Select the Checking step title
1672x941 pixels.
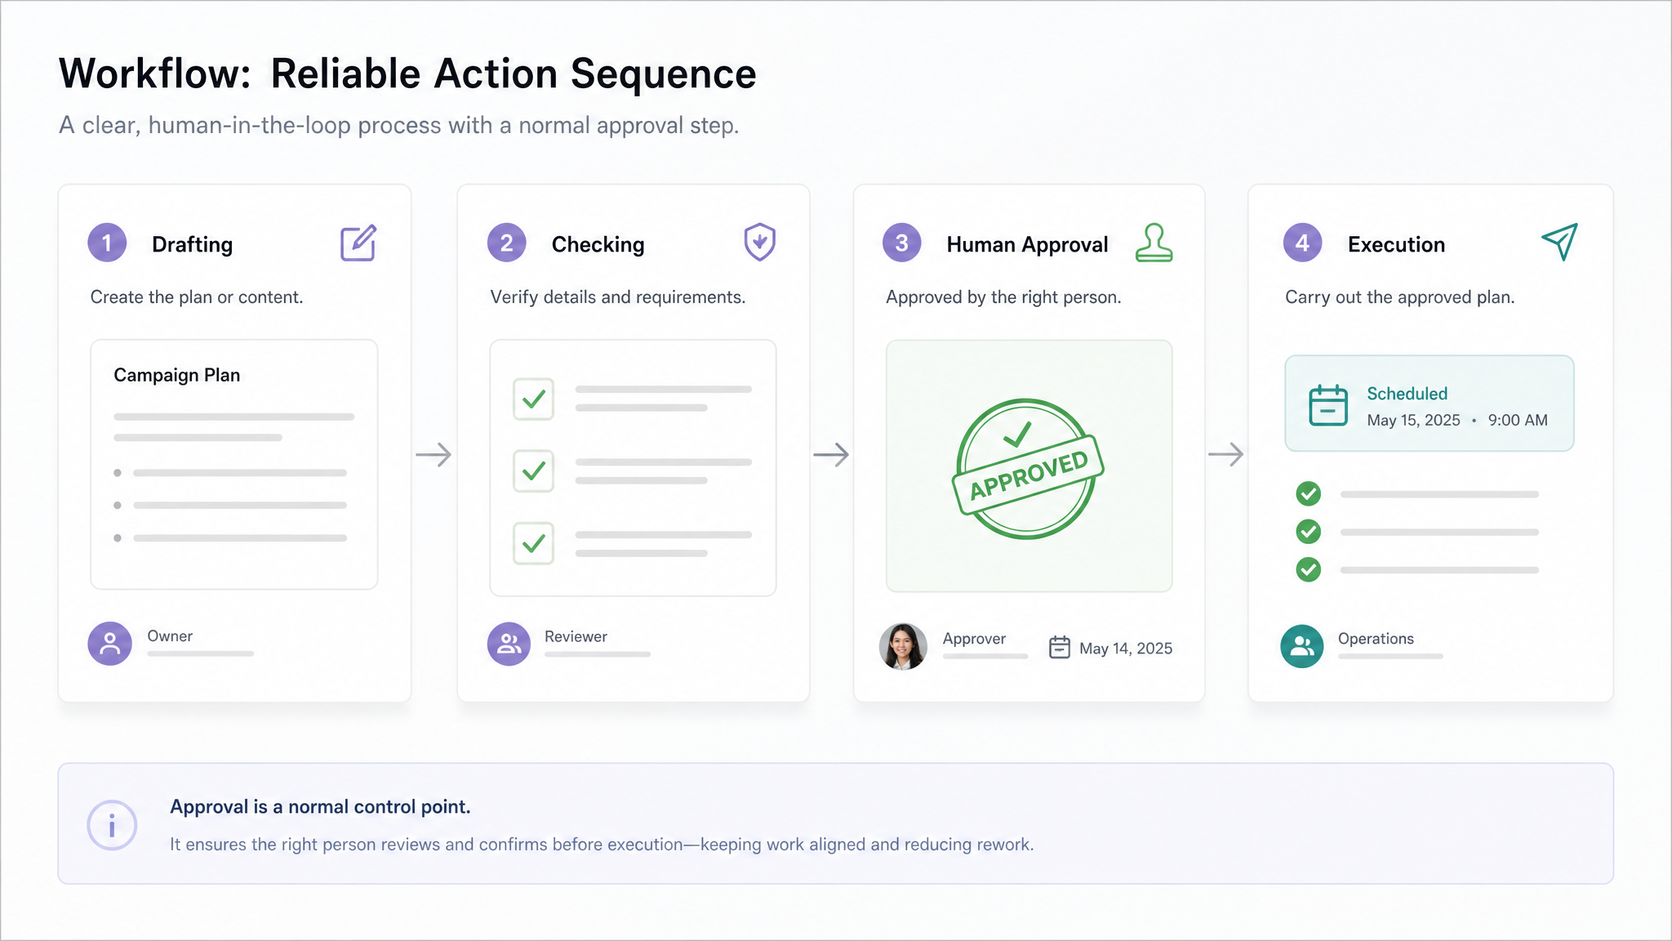pos(598,244)
